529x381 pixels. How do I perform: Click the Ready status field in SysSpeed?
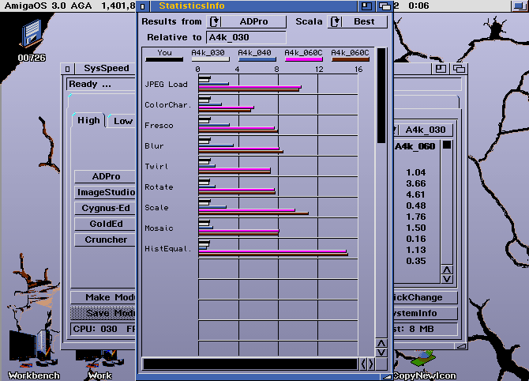pyautogui.click(x=101, y=84)
